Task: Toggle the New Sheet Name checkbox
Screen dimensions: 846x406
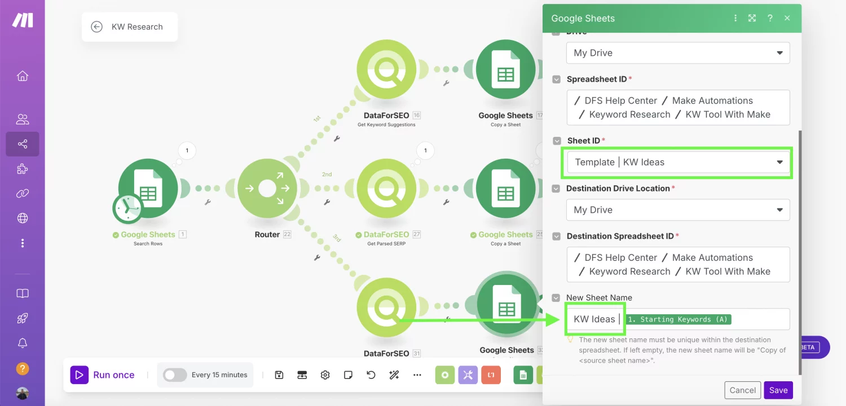Action: pyautogui.click(x=557, y=298)
